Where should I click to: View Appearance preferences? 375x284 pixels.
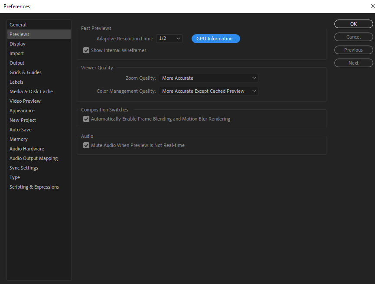pyautogui.click(x=22, y=110)
